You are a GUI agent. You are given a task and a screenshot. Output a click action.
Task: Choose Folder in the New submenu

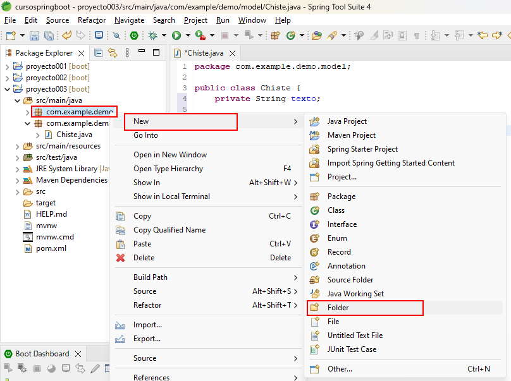pyautogui.click(x=404, y=308)
